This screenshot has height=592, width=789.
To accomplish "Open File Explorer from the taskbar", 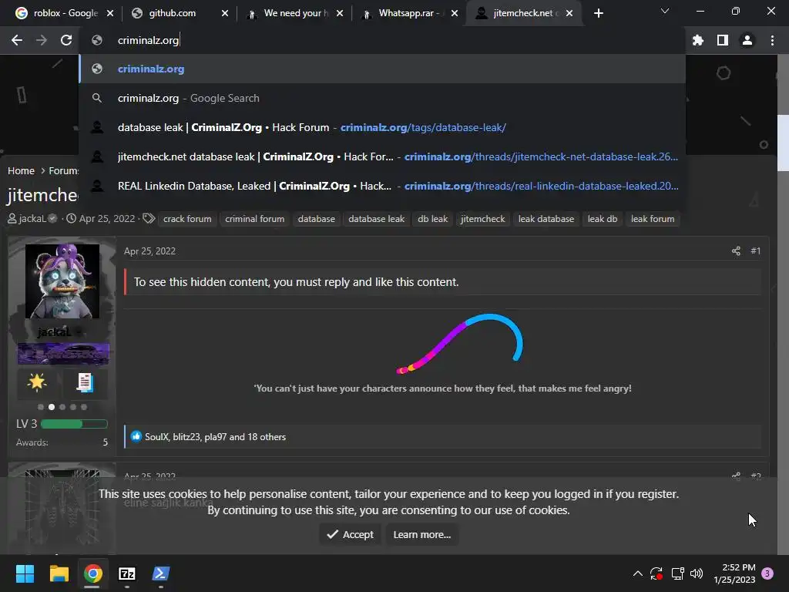I will tap(59, 573).
